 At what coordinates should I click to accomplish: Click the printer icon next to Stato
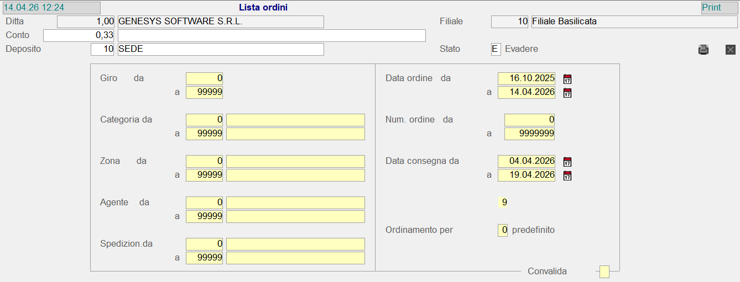tap(703, 50)
